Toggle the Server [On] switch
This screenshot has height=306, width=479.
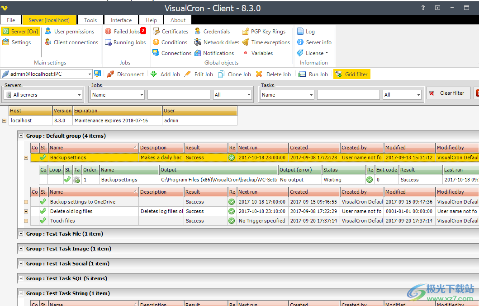click(21, 31)
